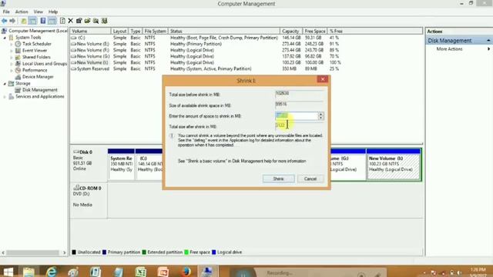Open the File menu
The image size is (493, 277).
click(6, 12)
